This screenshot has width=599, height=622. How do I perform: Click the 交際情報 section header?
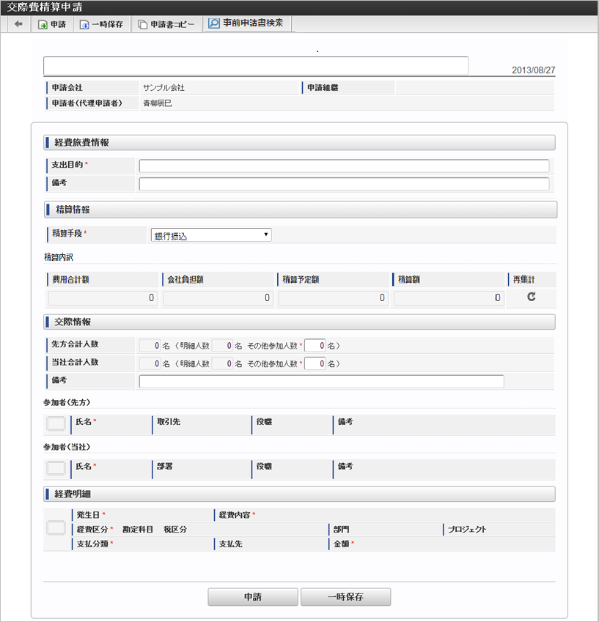(x=299, y=322)
